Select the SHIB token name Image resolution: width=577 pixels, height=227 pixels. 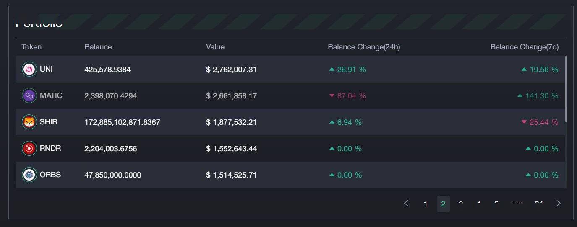(x=49, y=122)
